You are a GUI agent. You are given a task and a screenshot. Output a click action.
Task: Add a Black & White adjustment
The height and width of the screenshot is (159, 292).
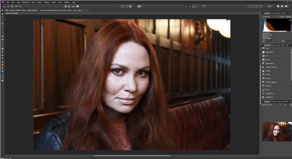(x=276, y=63)
